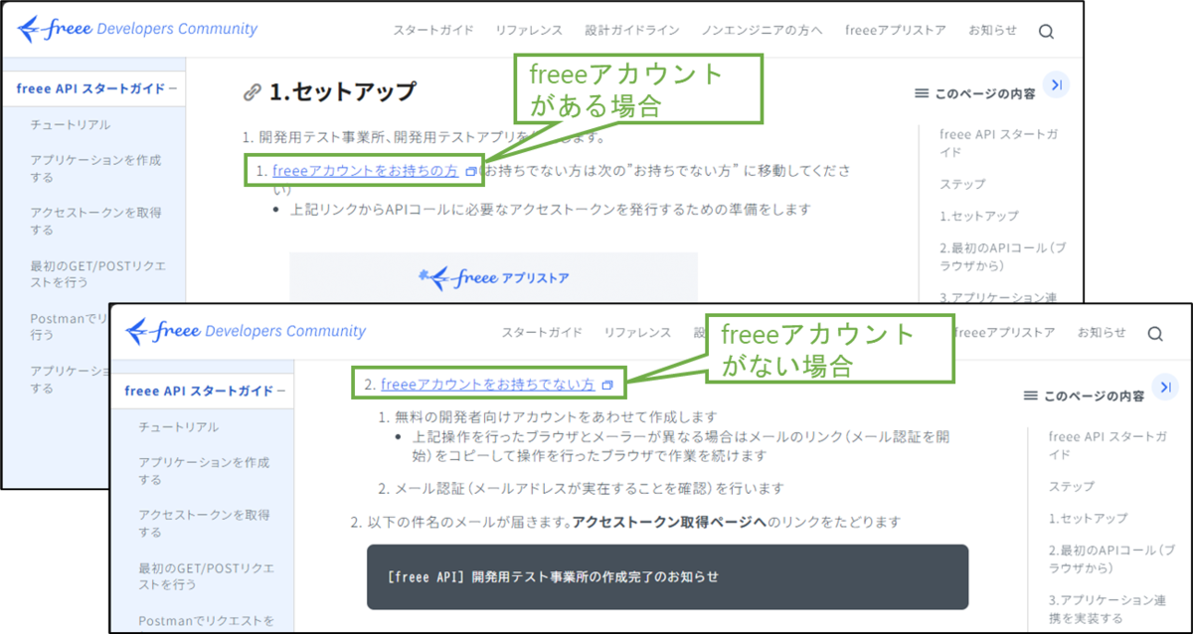Screen dimensions: 1193x634
Task: Jump to ステップ in front window contents list
Action: pyautogui.click(x=1072, y=487)
